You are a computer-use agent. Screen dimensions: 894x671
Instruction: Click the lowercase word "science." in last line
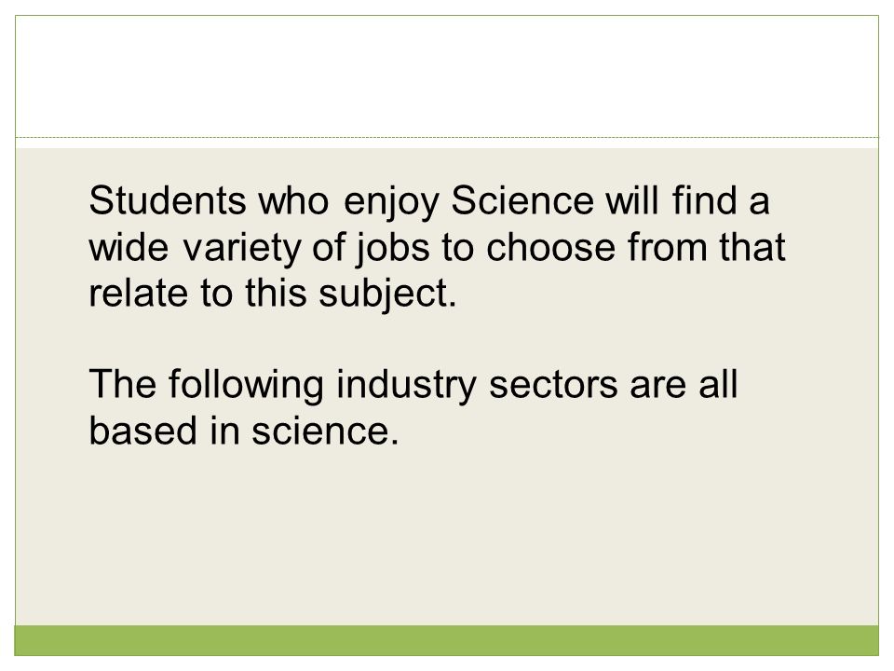pyautogui.click(x=326, y=431)
